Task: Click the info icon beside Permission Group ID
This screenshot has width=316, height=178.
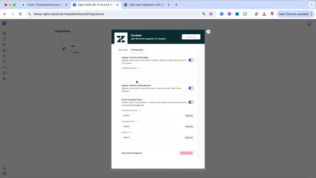Action: pyautogui.click(x=140, y=110)
